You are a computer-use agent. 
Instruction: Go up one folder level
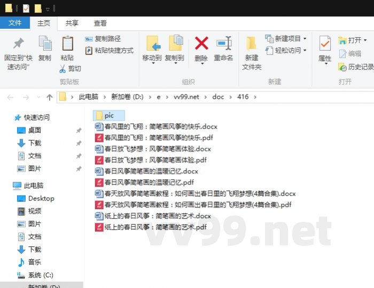[49, 97]
